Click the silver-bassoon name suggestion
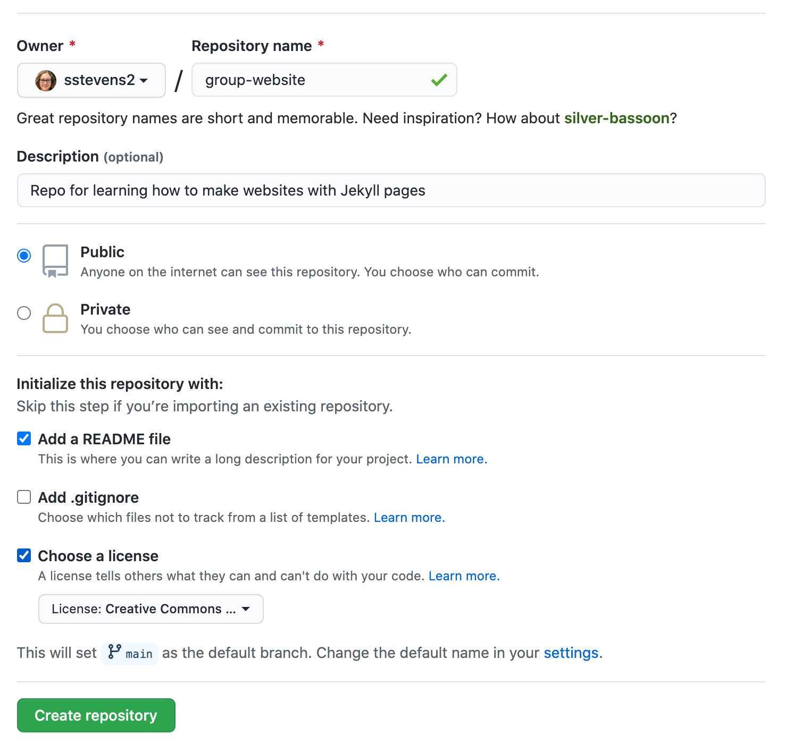This screenshot has width=785, height=744. click(x=617, y=118)
